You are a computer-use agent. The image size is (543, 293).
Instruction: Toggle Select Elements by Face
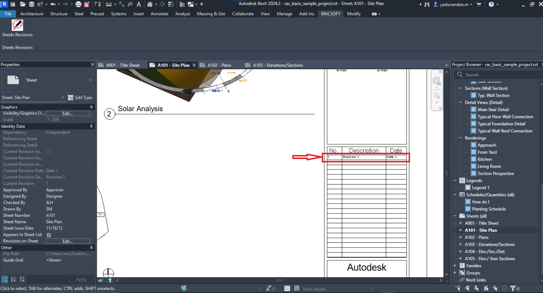tap(486, 288)
